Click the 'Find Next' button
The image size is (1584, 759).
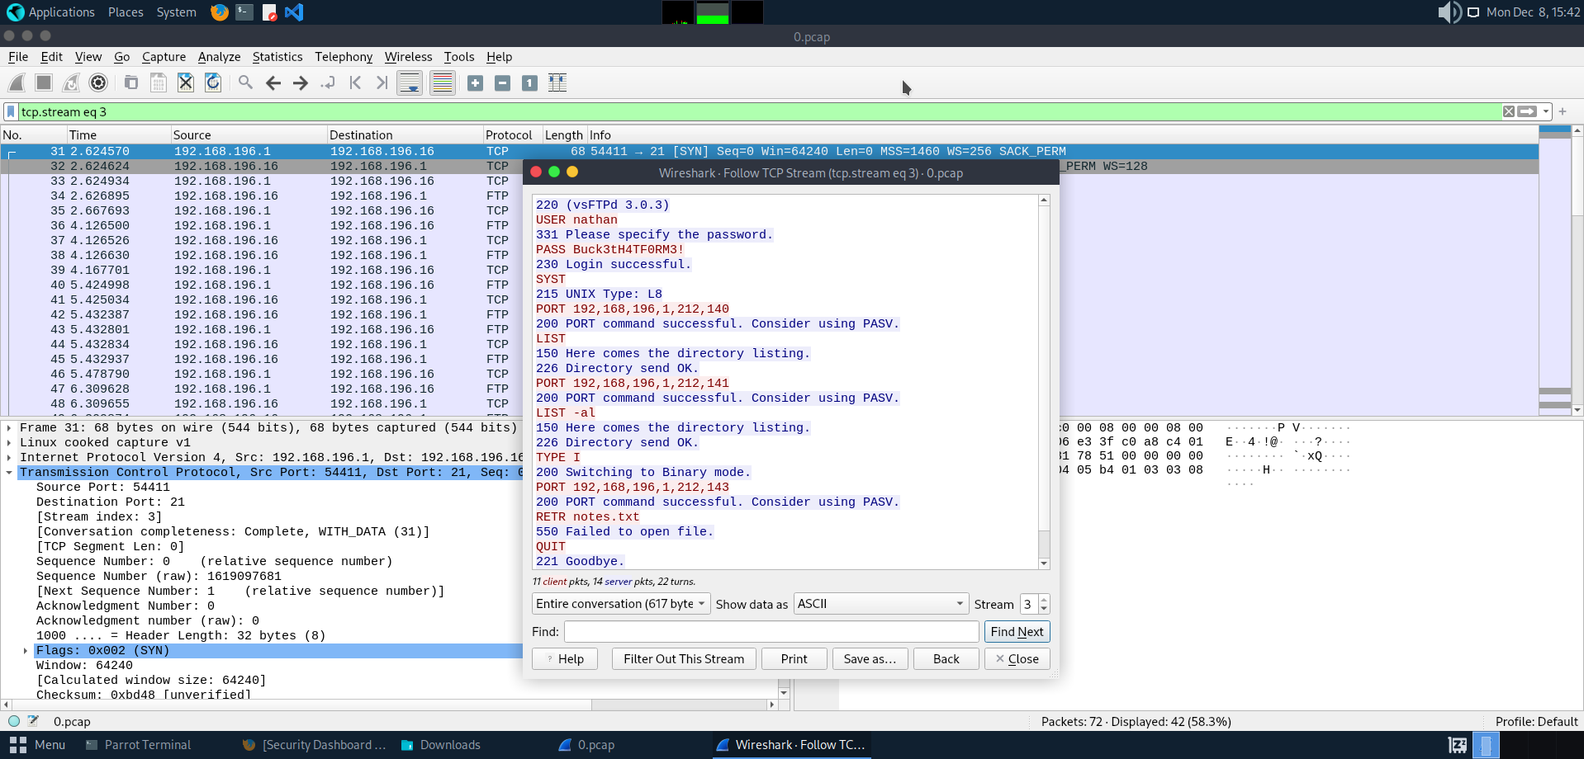coord(1017,631)
